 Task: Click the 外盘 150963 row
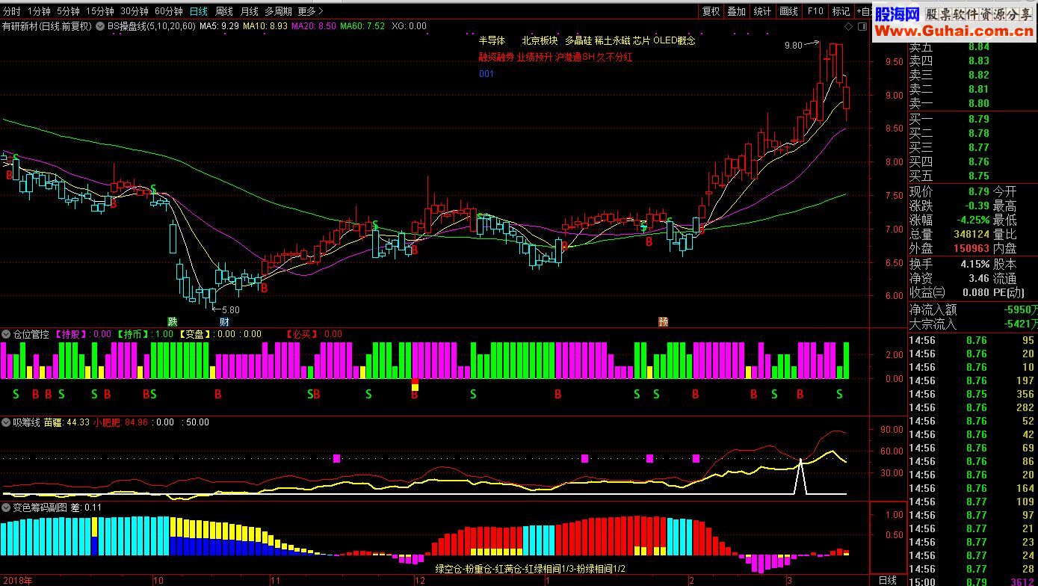point(949,248)
